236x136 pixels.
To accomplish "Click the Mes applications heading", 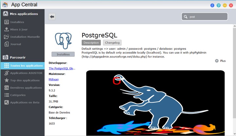I will click(24, 14).
